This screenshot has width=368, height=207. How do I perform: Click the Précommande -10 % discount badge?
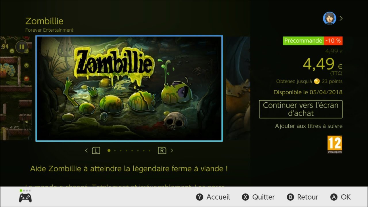313,41
